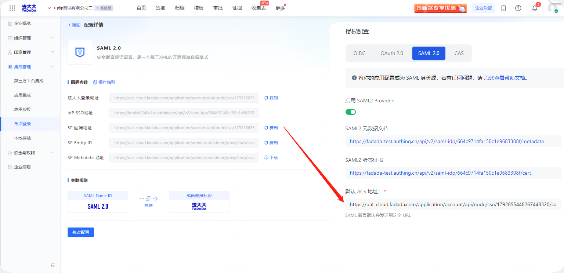Click the FADADA logo in the header
Image resolution: width=564 pixels, height=273 pixels.
[x=29, y=8]
